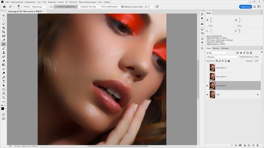The width and height of the screenshot is (264, 148).
Task: Select the Clone Stamp tool
Action: click(4, 53)
